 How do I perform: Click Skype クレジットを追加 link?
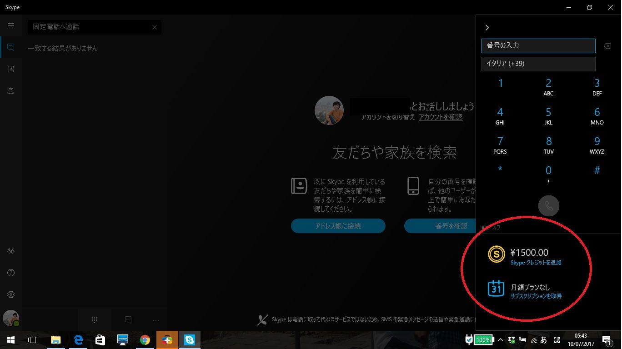point(536,263)
